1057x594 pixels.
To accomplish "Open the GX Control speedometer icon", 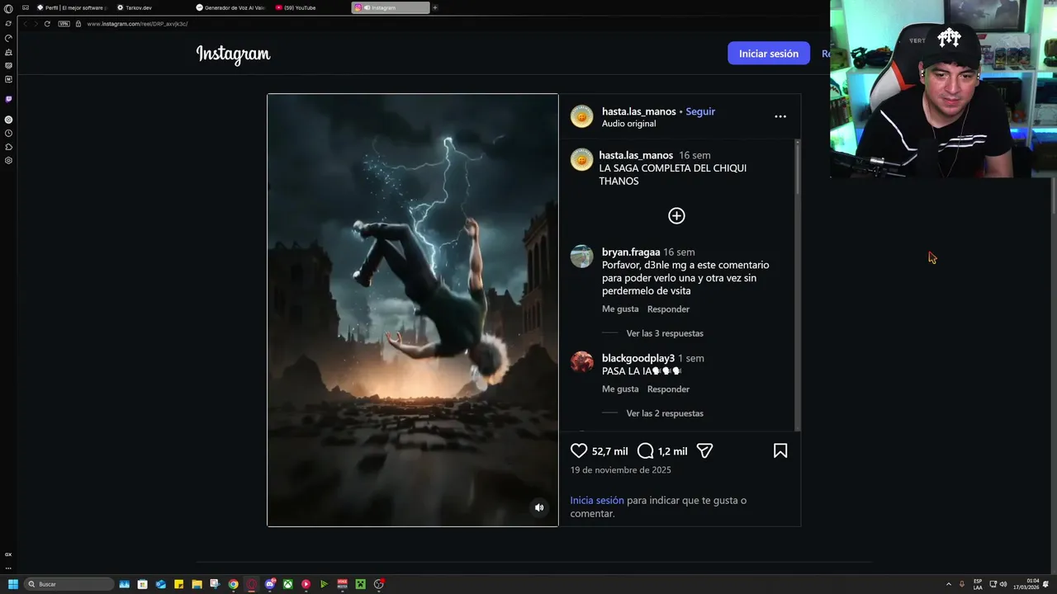I will pos(8,38).
